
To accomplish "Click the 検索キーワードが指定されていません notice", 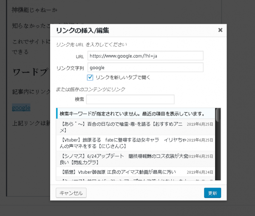I will point(132,114).
